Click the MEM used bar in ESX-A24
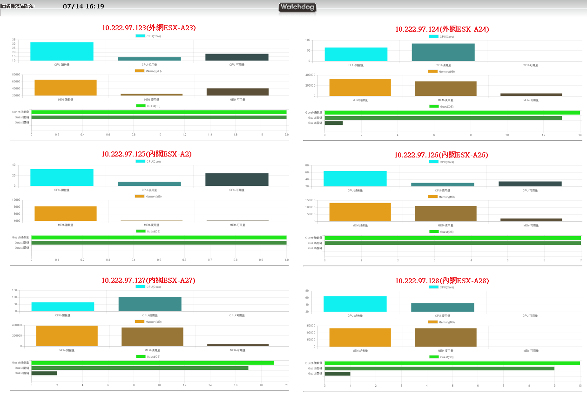 (x=445, y=89)
